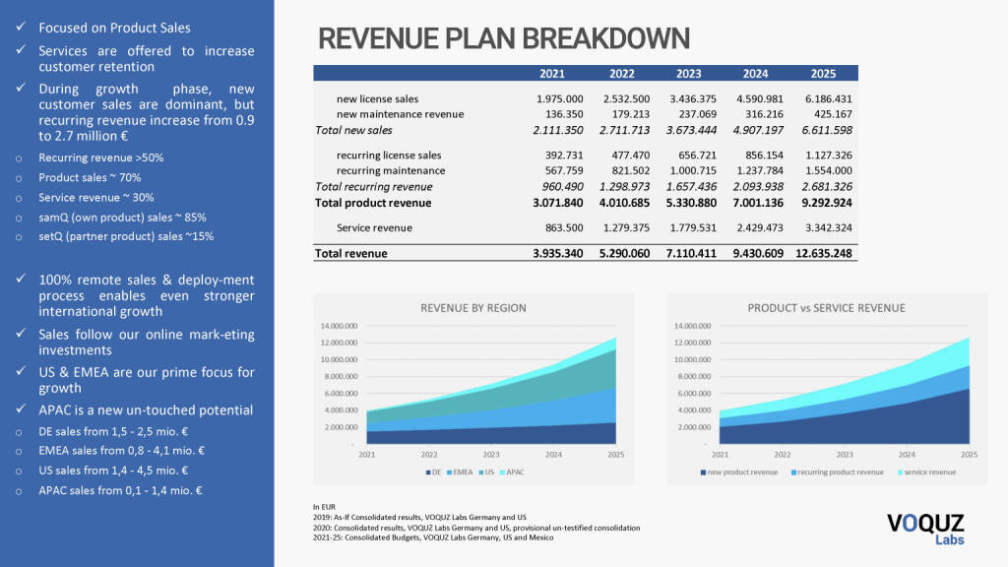Click the VOQUZ Labs logo
Screen dimensions: 1008x567
point(925,528)
